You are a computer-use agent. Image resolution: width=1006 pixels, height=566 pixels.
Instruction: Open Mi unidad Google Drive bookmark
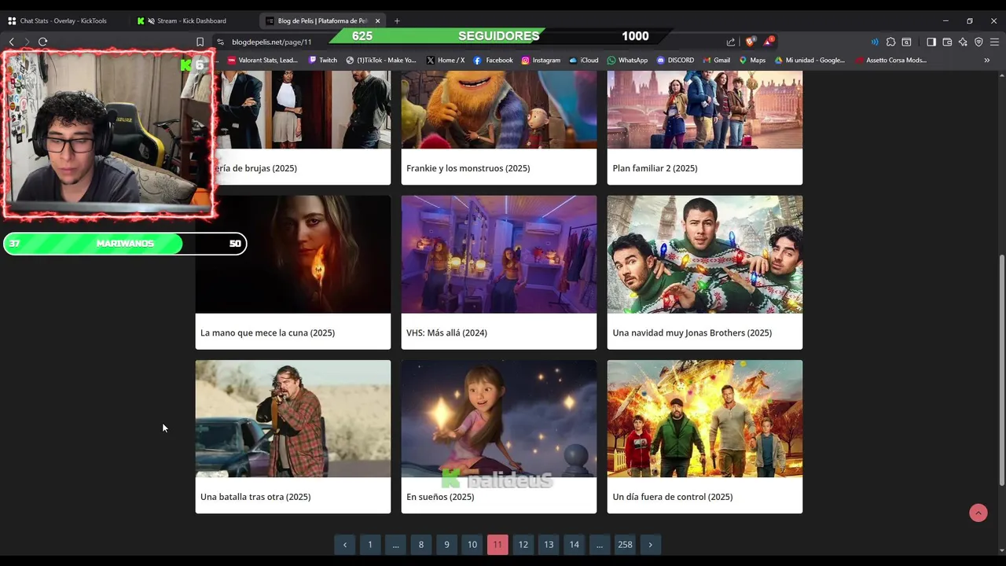(x=810, y=60)
